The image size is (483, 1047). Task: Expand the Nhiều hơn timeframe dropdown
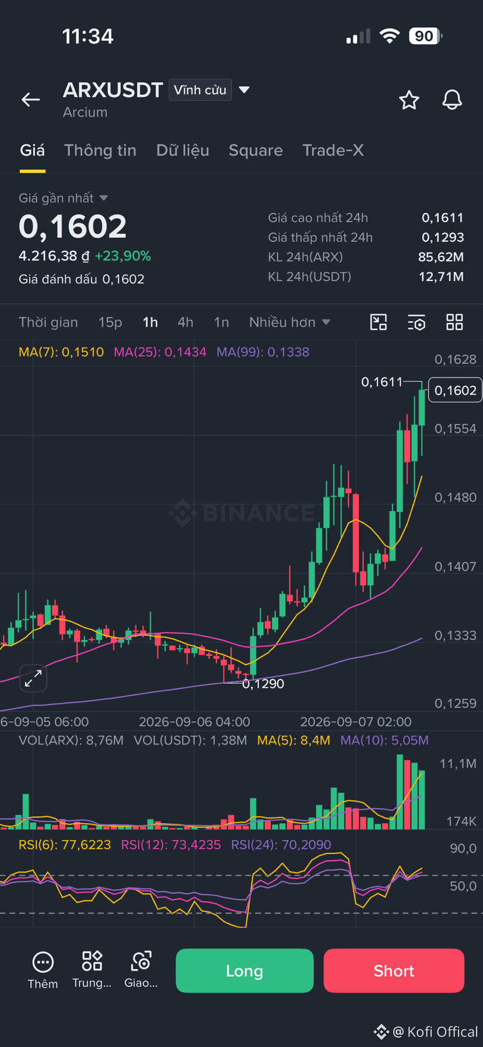[x=290, y=322]
